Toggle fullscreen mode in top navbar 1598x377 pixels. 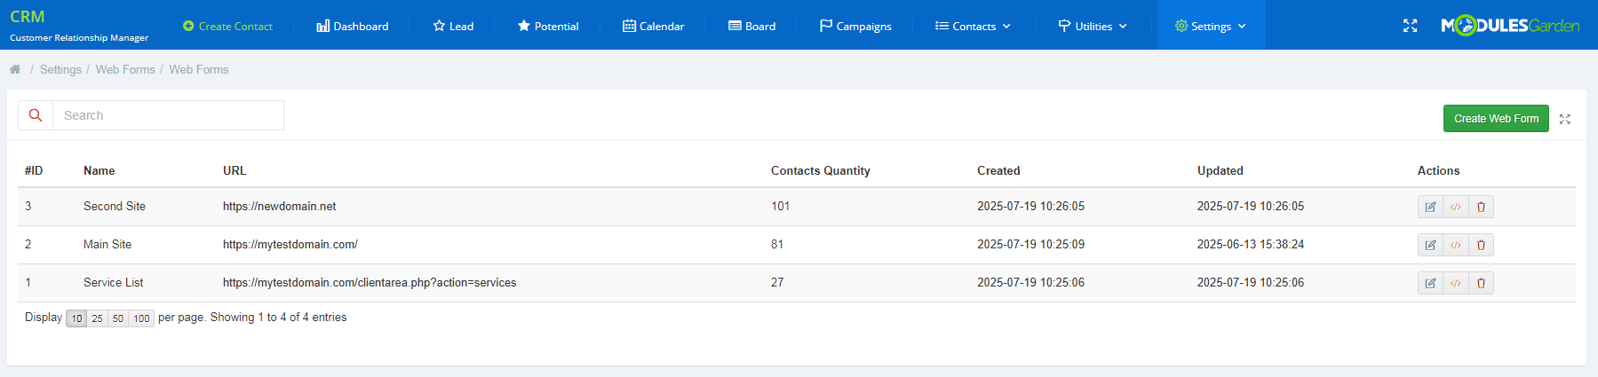click(x=1410, y=26)
